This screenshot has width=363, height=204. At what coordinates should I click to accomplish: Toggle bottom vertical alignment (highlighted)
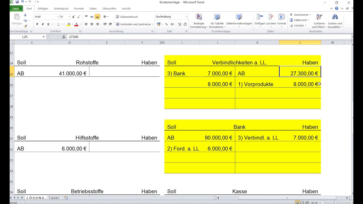tap(97, 17)
